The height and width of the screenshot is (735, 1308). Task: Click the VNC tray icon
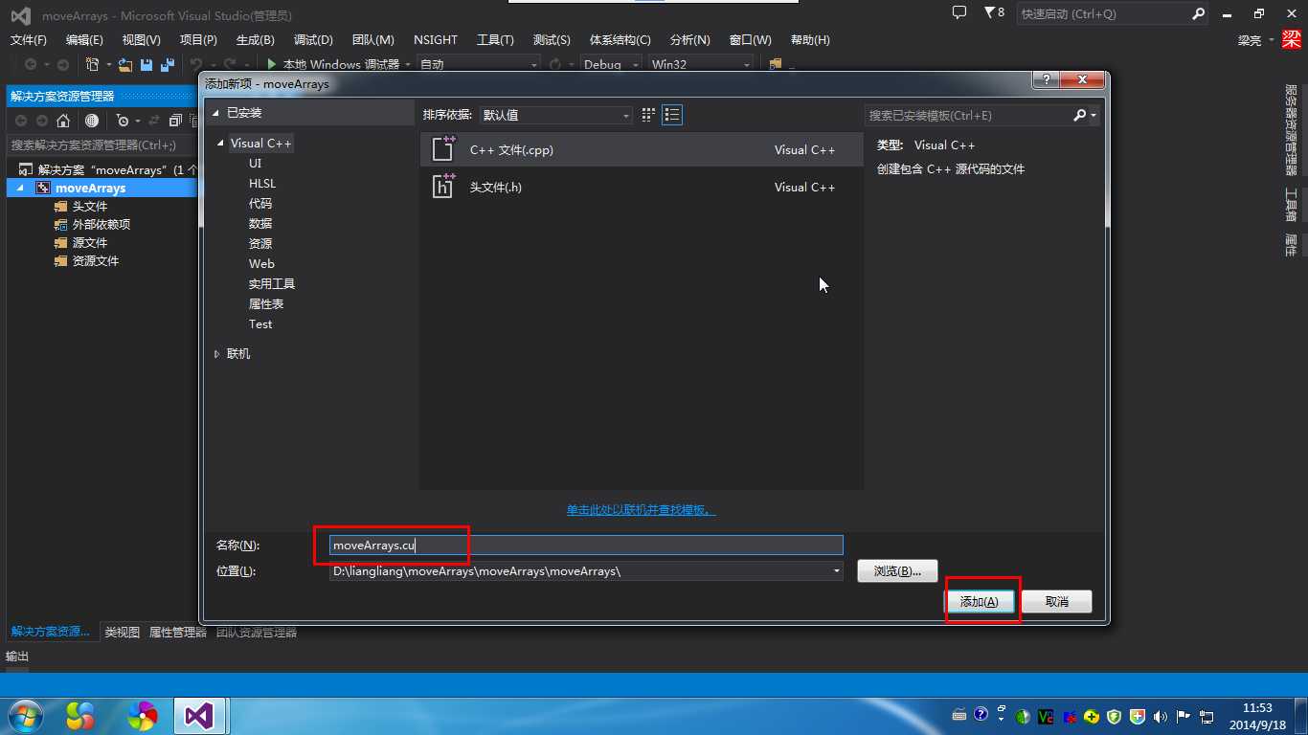point(1046,716)
